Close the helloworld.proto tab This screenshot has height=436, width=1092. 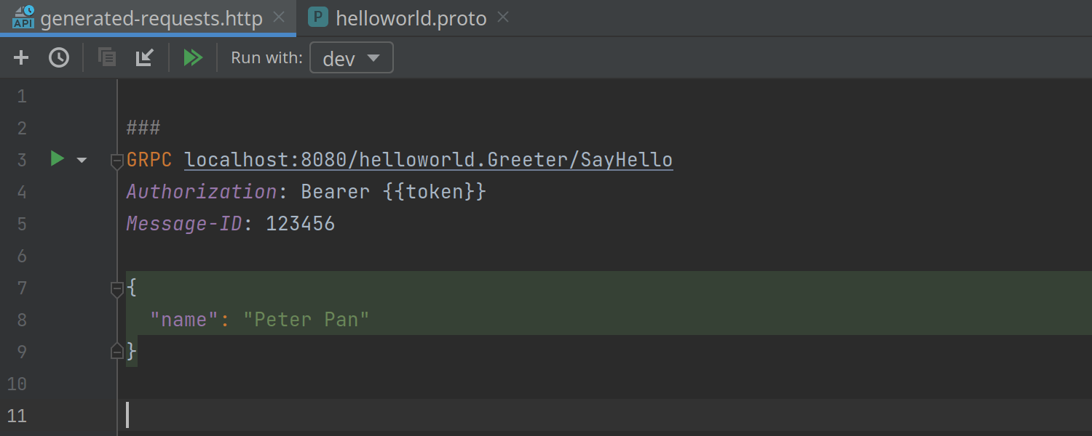[x=503, y=17]
